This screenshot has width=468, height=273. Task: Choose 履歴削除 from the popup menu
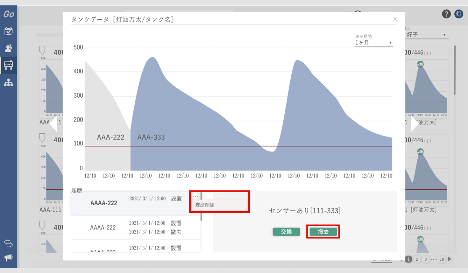click(219, 205)
